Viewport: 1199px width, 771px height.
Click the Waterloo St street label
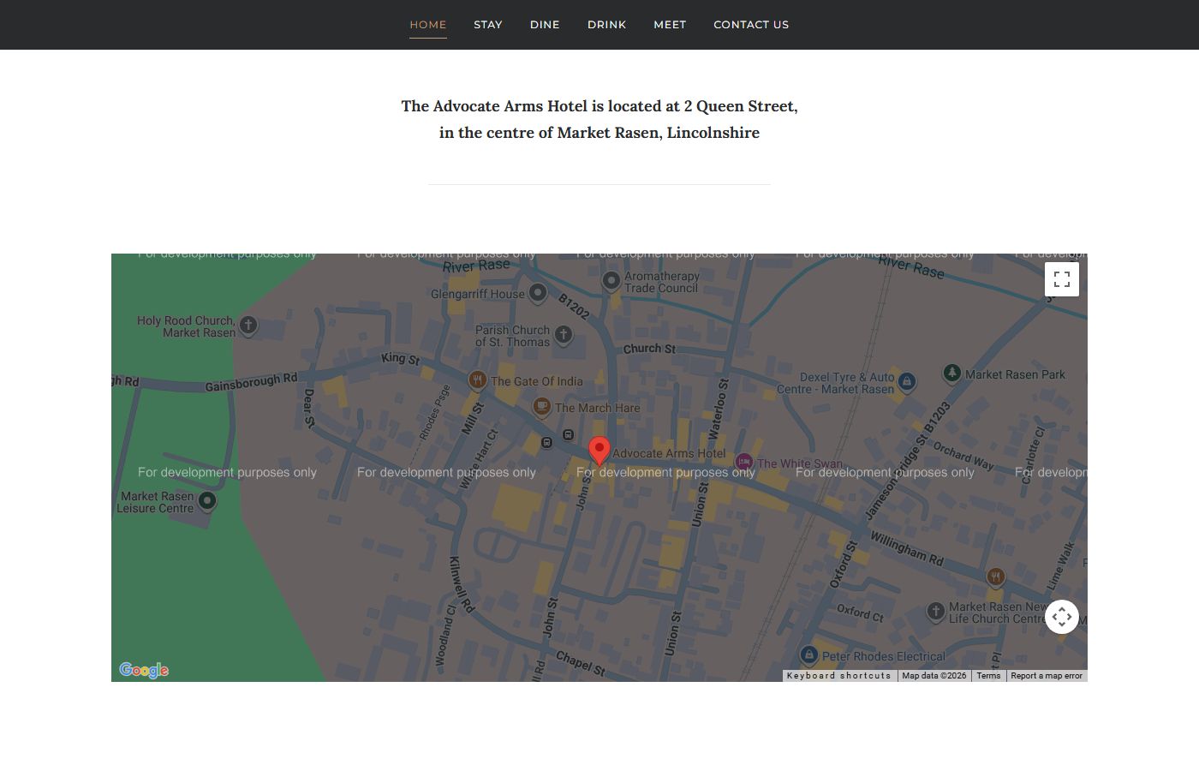pyautogui.click(x=719, y=409)
